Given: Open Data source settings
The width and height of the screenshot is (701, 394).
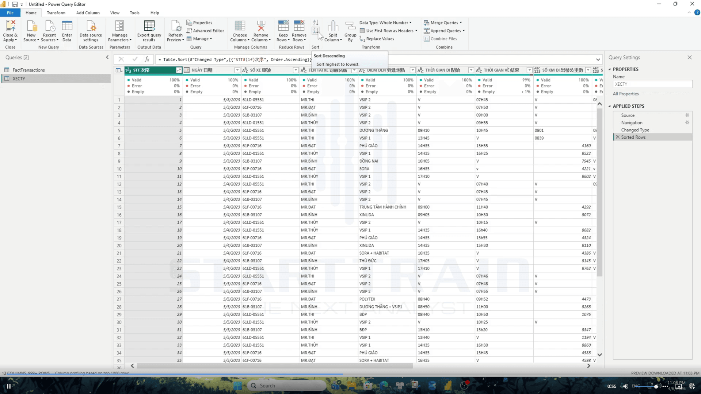Looking at the screenshot, I should (91, 31).
